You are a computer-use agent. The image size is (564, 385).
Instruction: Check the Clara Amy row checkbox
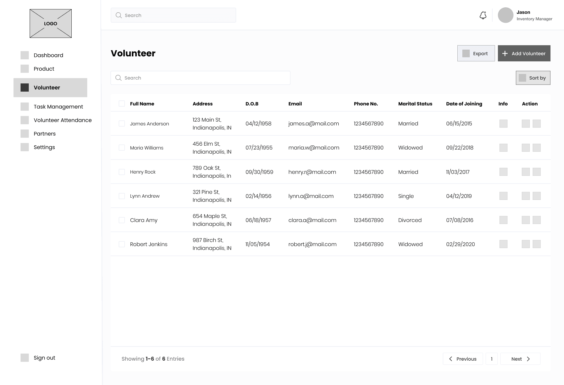tap(122, 220)
